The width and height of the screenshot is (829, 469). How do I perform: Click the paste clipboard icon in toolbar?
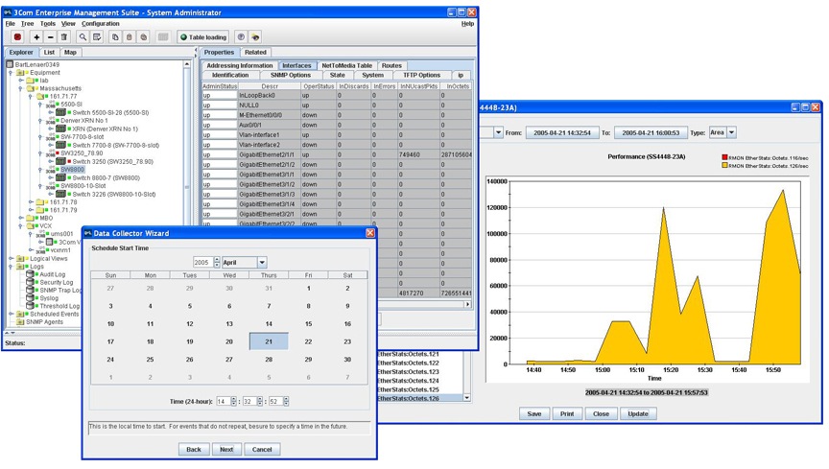coord(130,37)
